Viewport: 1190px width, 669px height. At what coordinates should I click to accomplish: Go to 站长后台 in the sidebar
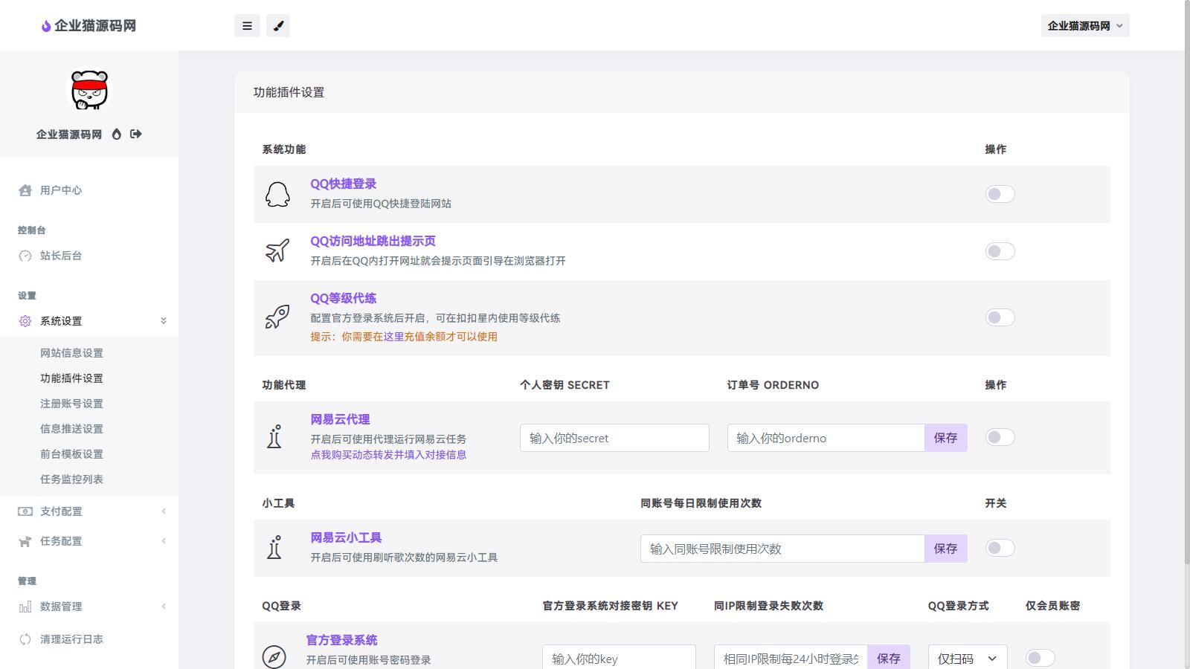61,256
